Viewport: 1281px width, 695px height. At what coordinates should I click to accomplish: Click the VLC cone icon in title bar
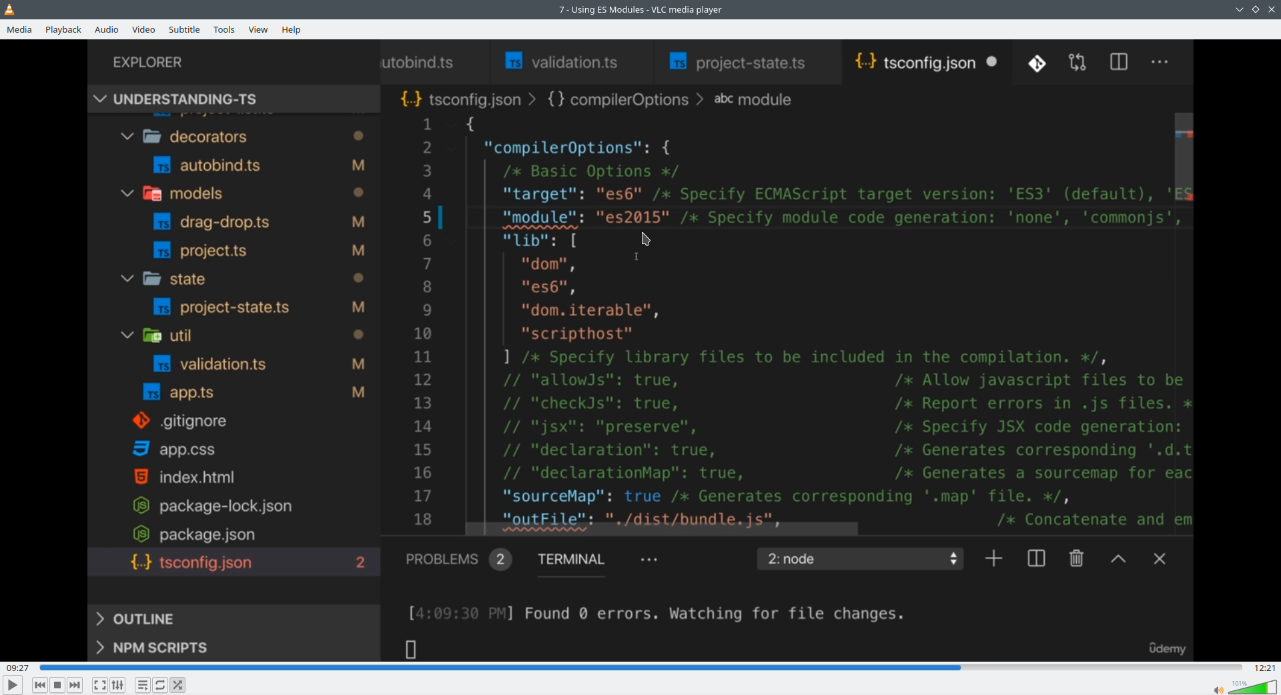(x=9, y=9)
